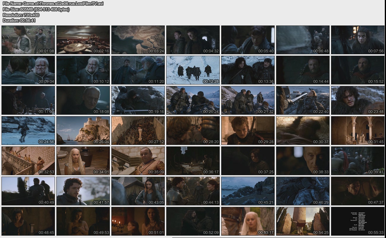Click the thumbnail timestamped 00:01:08
Viewport: 386px width, 238px height.
click(x=28, y=40)
